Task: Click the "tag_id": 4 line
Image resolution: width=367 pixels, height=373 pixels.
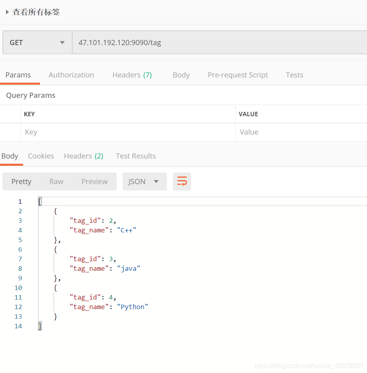Action: [x=93, y=298]
